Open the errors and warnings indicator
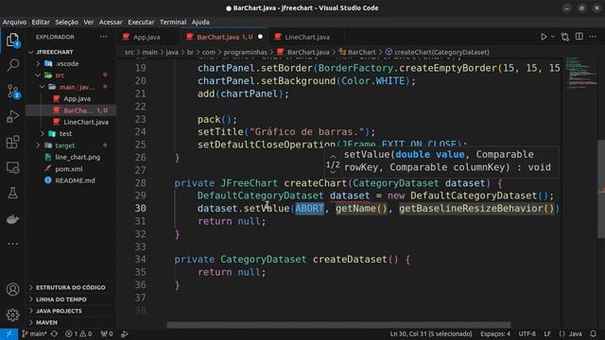 [78, 333]
